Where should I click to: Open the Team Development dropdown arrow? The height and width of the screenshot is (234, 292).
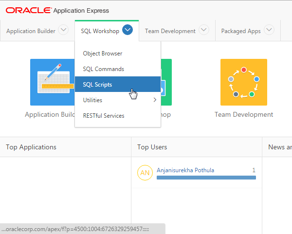pyautogui.click(x=204, y=30)
